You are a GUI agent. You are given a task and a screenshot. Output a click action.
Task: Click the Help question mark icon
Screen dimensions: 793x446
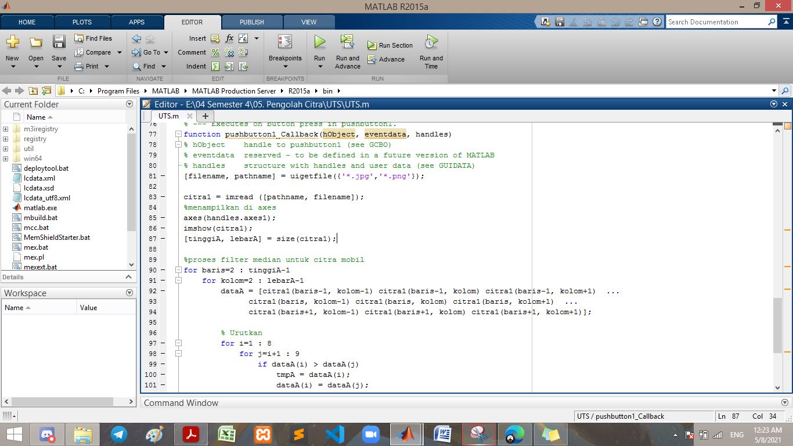coord(657,22)
